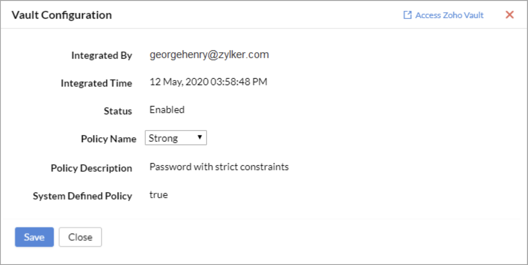Viewport: 528px width, 265px height.
Task: Click the Strong value in the policy selector
Action: pos(163,138)
